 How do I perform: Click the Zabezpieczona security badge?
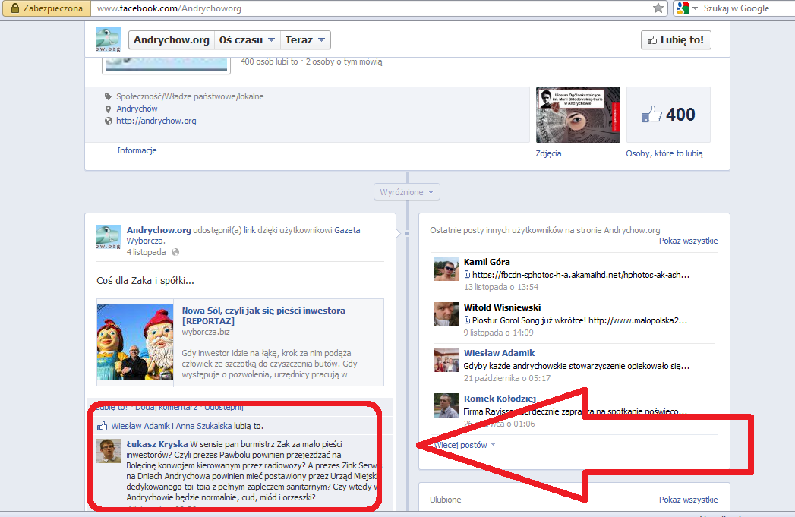(x=46, y=8)
